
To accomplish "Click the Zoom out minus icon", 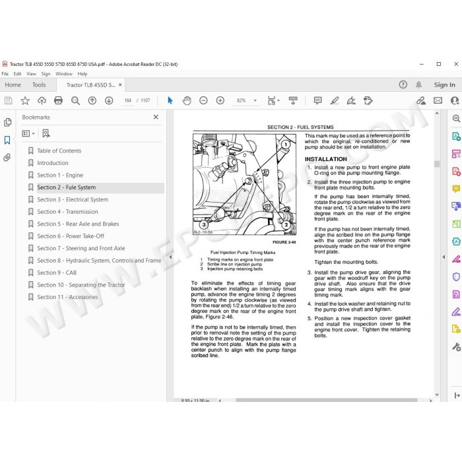I will coord(203,100).
